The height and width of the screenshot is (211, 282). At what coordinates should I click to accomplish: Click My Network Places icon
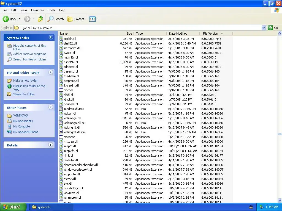coord(9,132)
